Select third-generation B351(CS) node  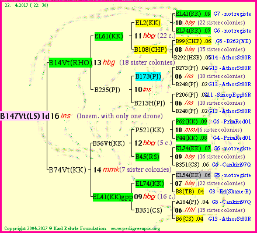[149, 210]
